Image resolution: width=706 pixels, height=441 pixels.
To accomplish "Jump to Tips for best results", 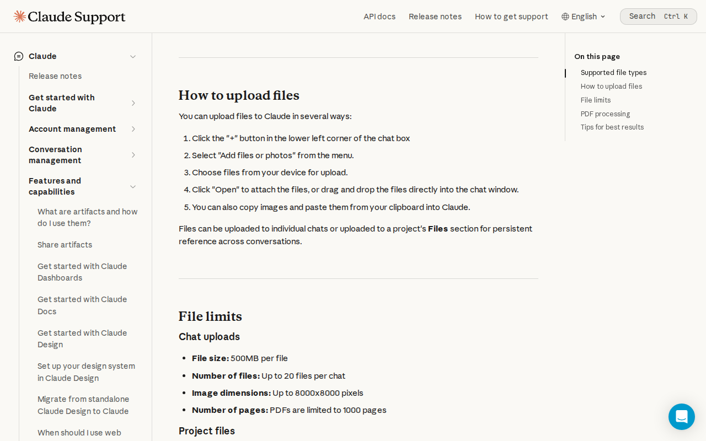I will [612, 127].
